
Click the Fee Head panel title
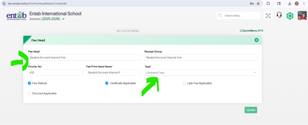coord(38,40)
